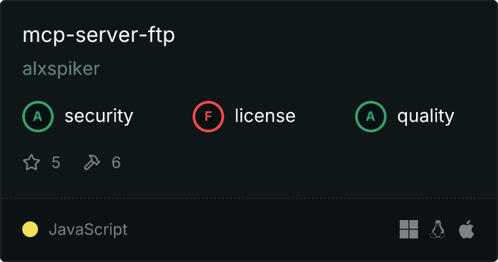The image size is (498, 262).
Task: Click the star count 5
Action: point(56,162)
